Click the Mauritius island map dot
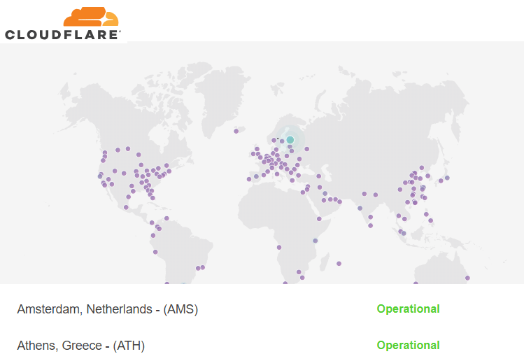The height and width of the screenshot is (354, 524). coord(339,264)
